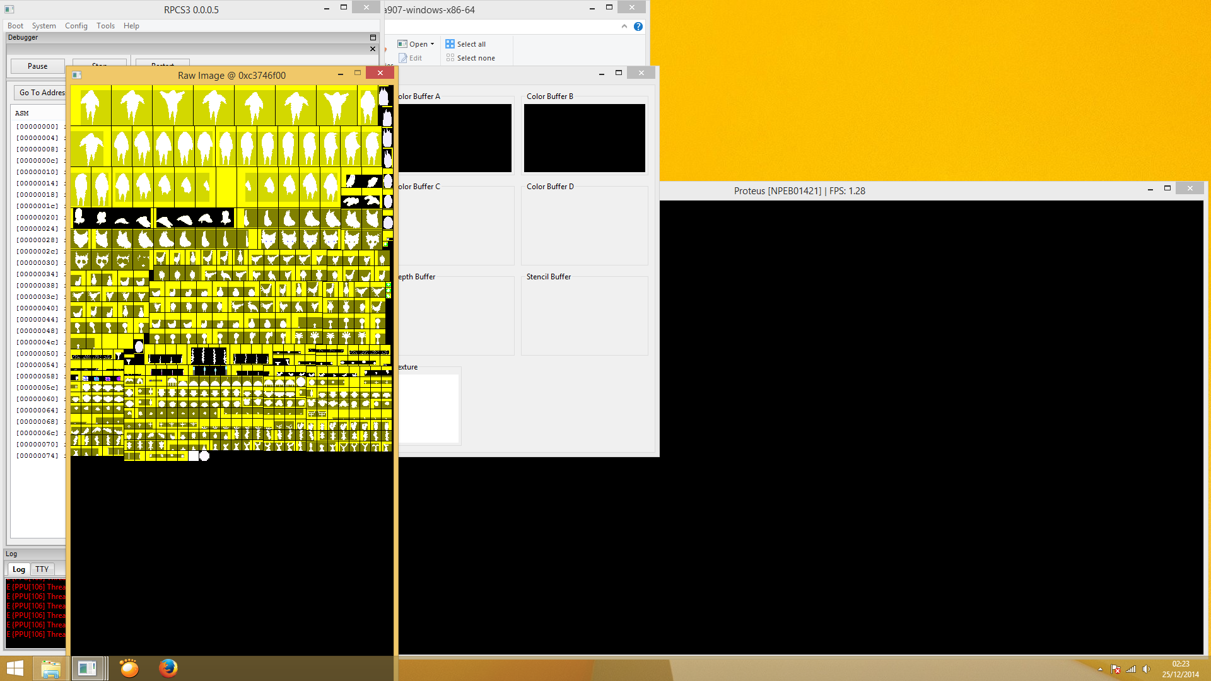Screen dimensions: 1211x681
Task: Click the Color Buffer B preview
Action: pos(585,138)
